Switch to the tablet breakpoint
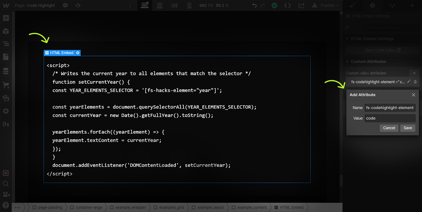 [x=160, y=5]
